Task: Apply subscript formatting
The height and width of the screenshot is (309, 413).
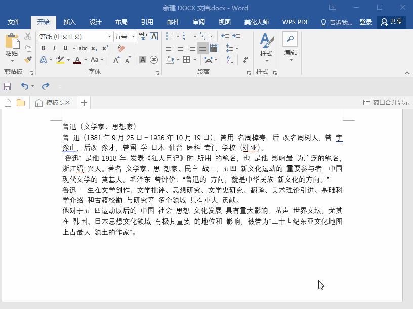Action: click(x=94, y=48)
